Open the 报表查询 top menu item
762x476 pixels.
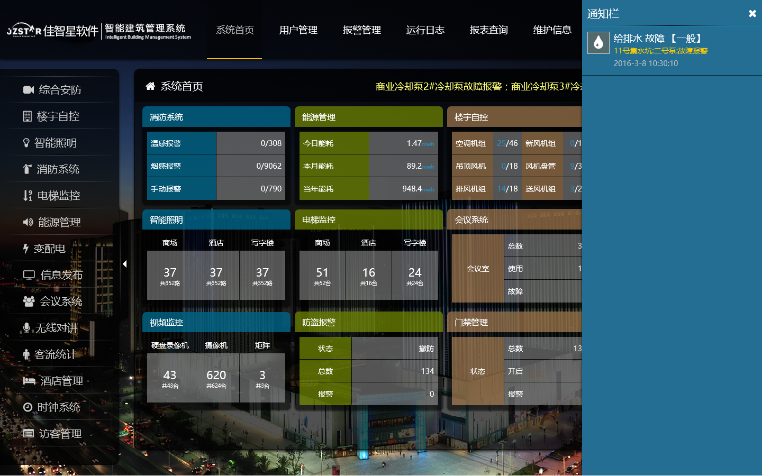point(489,30)
